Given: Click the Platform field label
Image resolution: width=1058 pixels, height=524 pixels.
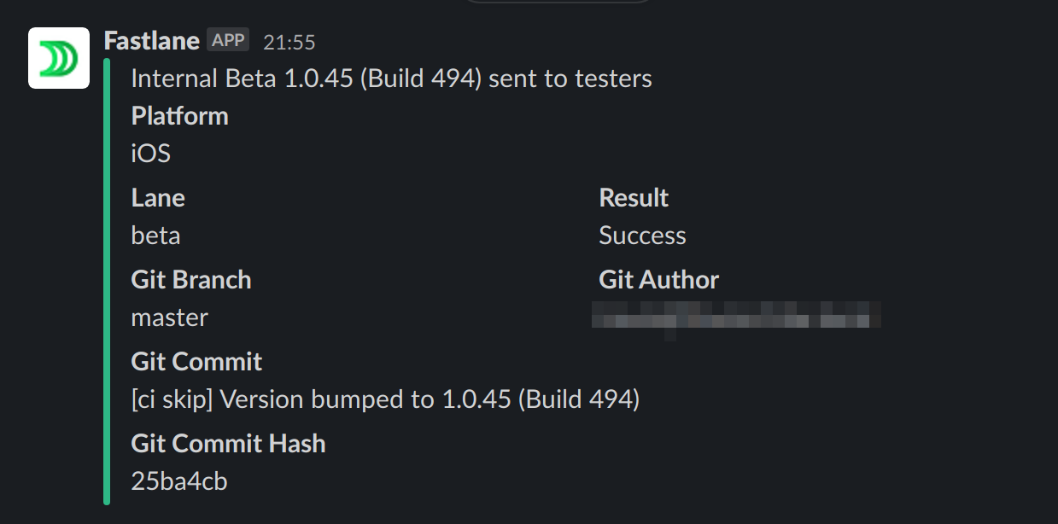Looking at the screenshot, I should [x=179, y=116].
